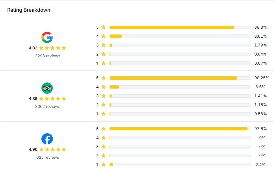Screen dimensions: 274x171
Task: Click the TripAdvisor 5-star bar at 90.25%
Action: [180, 78]
